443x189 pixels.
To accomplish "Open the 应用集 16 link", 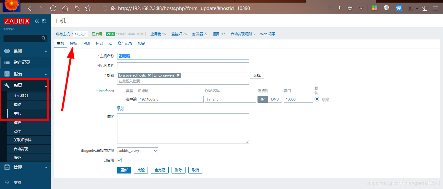I will (158, 34).
